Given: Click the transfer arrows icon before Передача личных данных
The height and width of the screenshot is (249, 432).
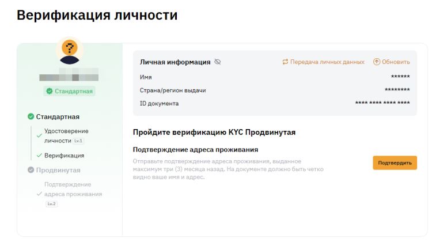Looking at the screenshot, I should click(x=285, y=62).
